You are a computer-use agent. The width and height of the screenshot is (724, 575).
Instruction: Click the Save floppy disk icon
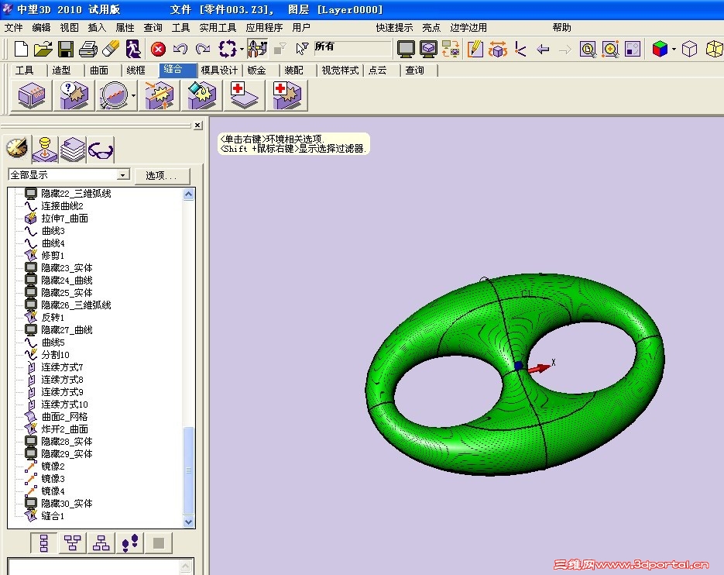point(66,49)
